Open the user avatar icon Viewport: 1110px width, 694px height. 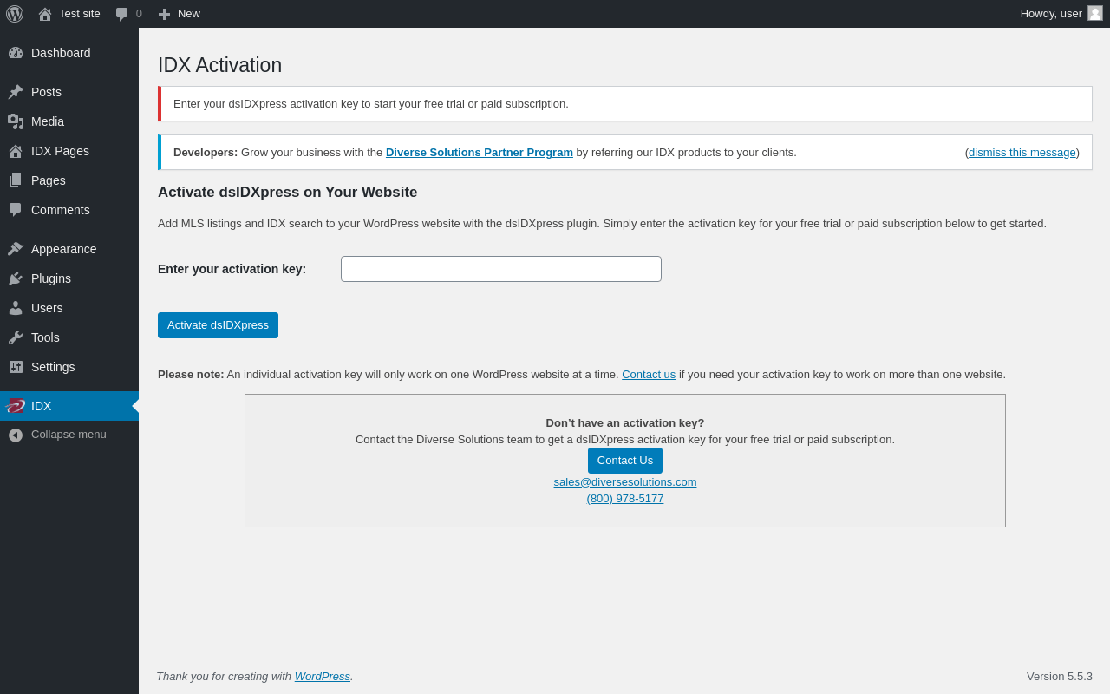pos(1095,13)
